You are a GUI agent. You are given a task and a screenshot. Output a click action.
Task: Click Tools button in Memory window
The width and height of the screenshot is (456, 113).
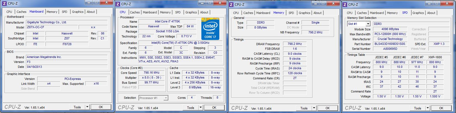[304, 108]
